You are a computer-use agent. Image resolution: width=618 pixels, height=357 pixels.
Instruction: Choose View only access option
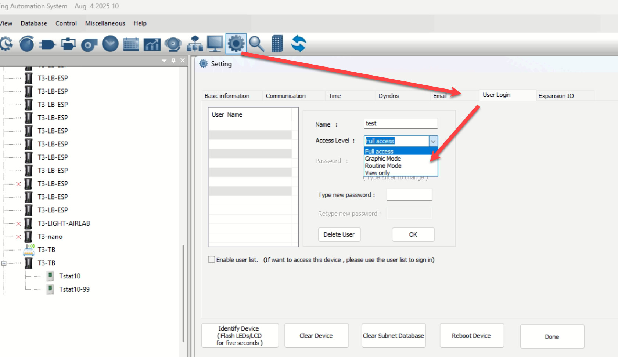coord(377,173)
